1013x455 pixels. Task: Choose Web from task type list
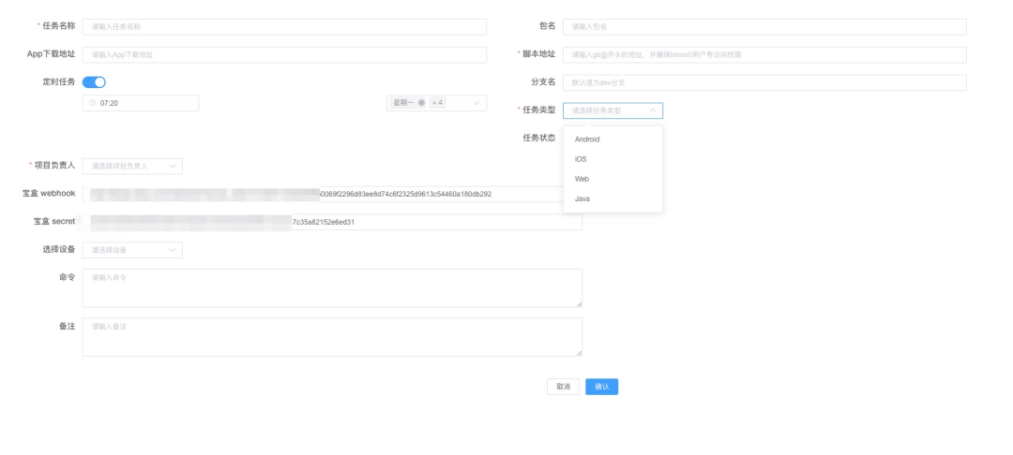pyautogui.click(x=612, y=179)
